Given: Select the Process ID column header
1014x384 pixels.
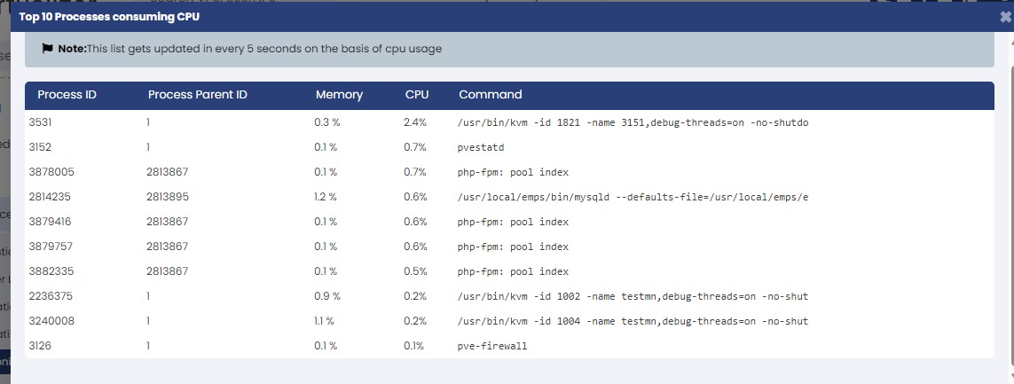Looking at the screenshot, I should coord(67,94).
